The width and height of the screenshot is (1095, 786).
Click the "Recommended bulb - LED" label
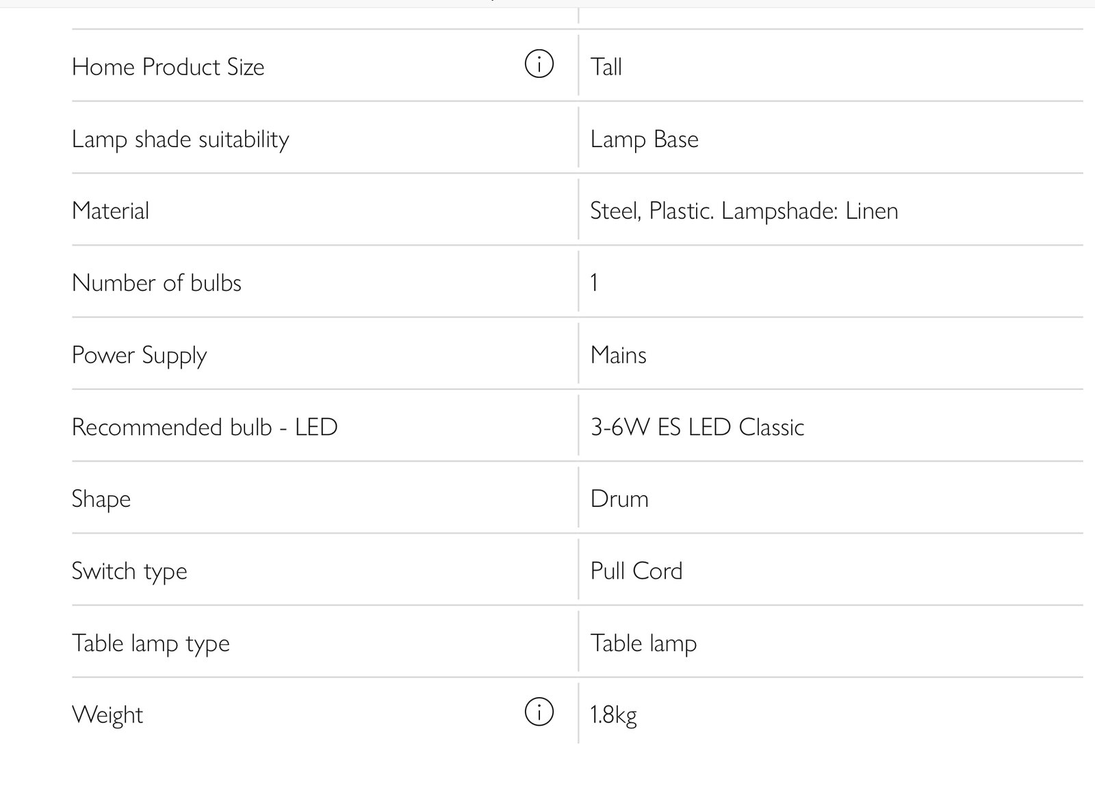205,428
